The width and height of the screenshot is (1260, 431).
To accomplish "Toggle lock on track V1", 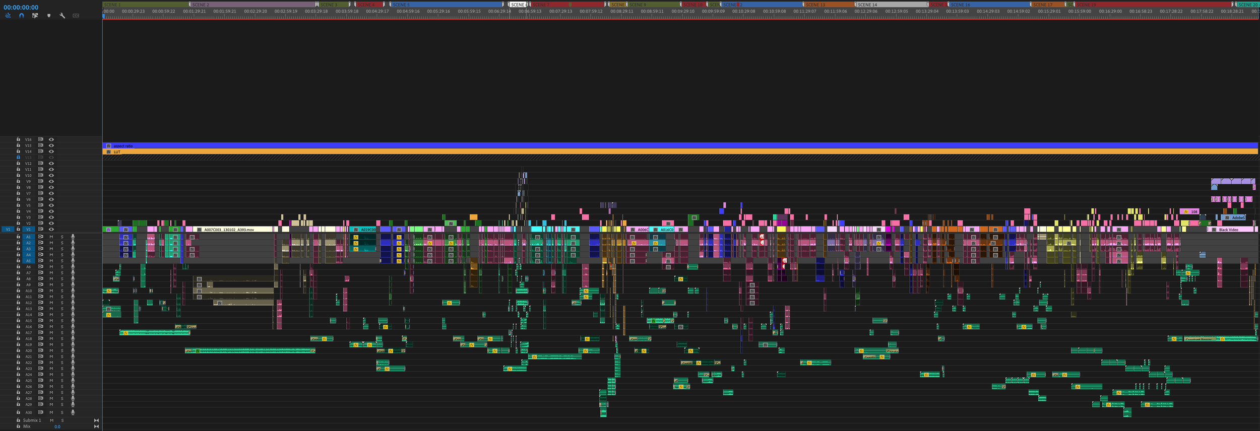I will coord(18,229).
